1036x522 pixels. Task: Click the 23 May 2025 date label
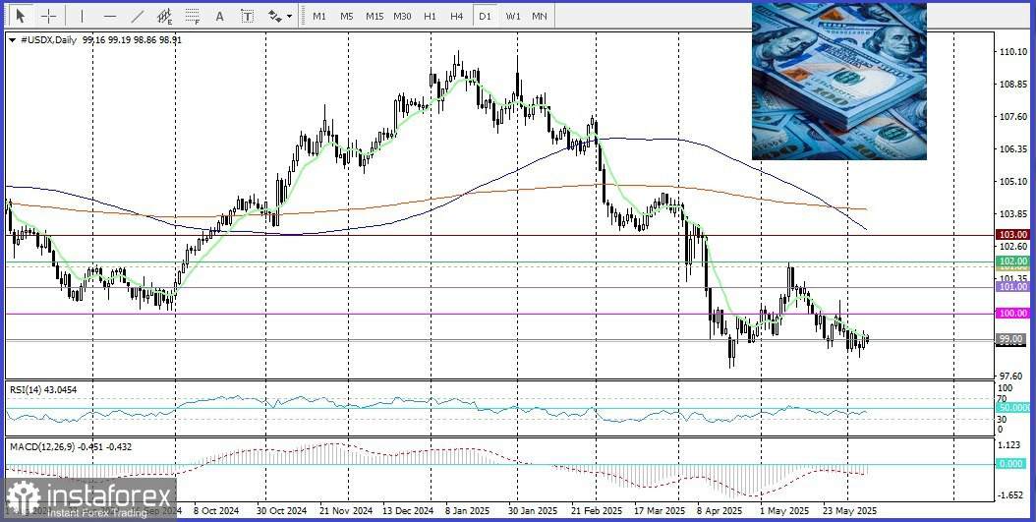click(x=848, y=511)
